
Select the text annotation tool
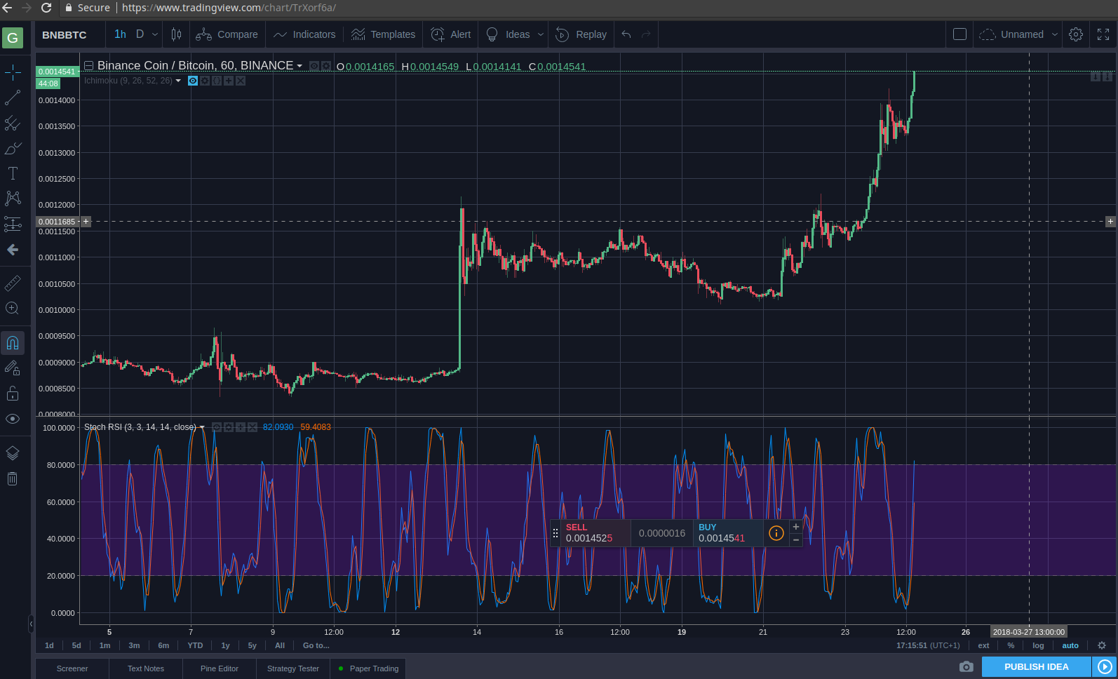(13, 173)
